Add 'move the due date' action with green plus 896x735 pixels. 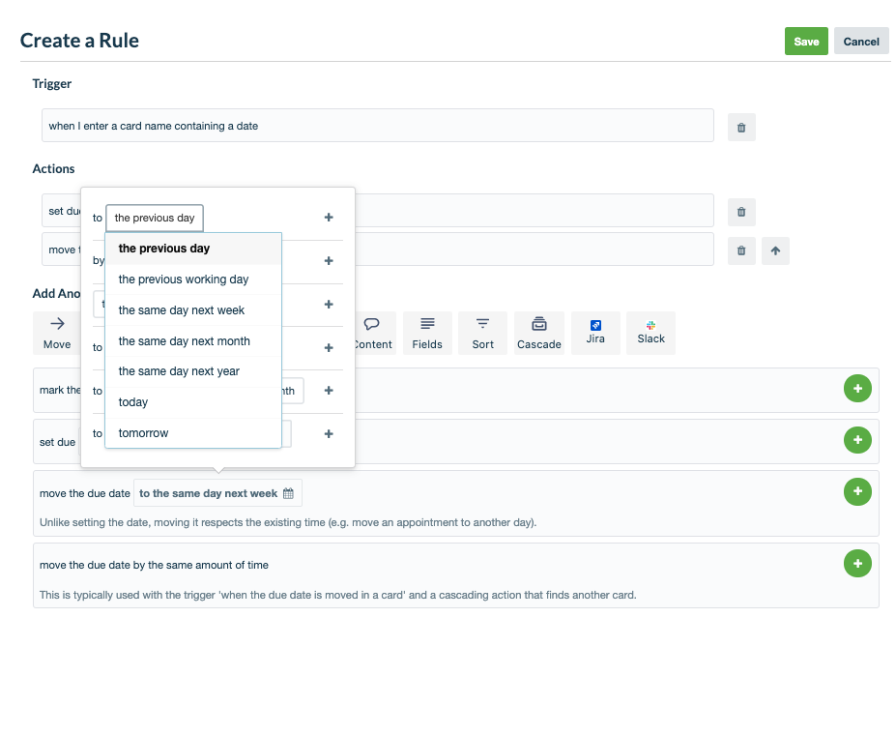point(857,491)
